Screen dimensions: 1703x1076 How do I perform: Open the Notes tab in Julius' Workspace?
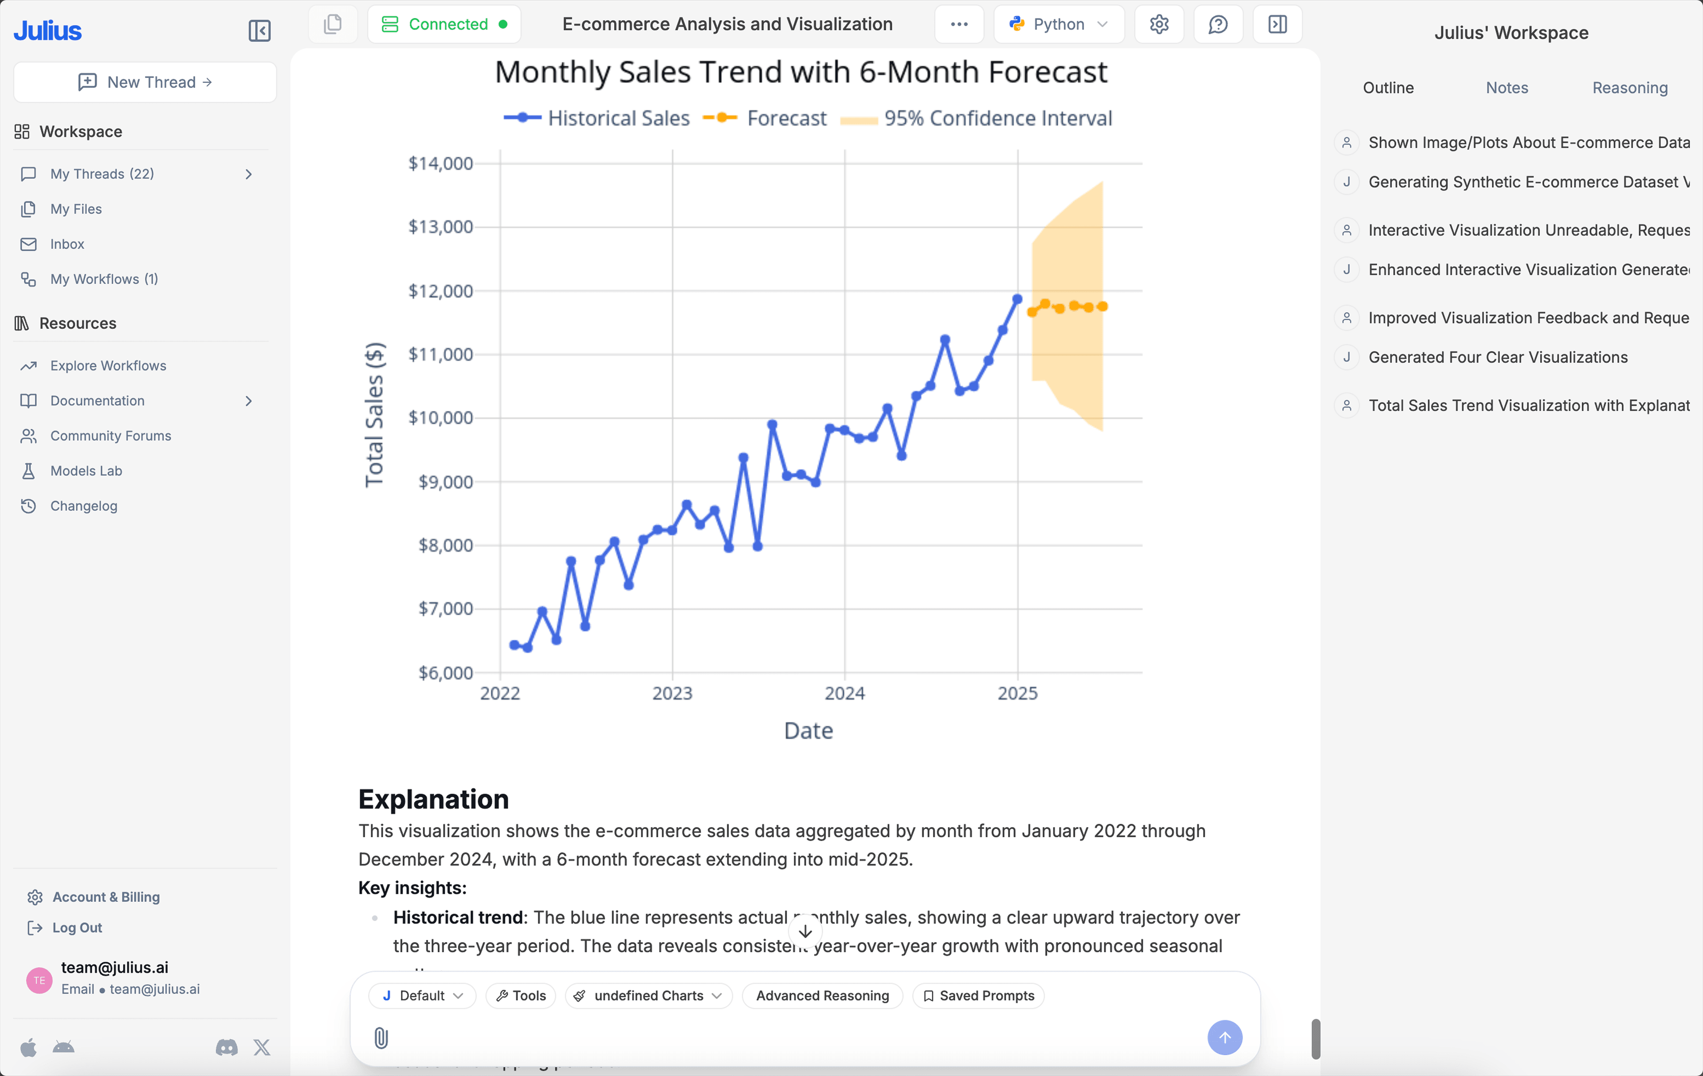point(1507,87)
